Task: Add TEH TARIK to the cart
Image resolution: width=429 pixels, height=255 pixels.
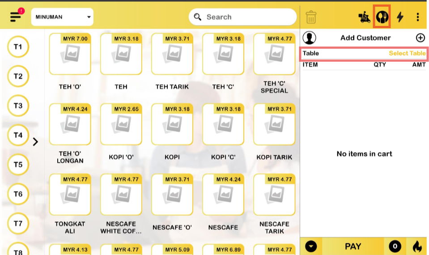Action: click(172, 62)
